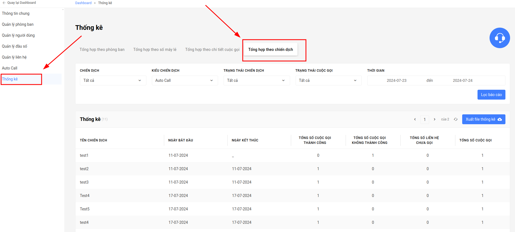
Task: Click the headset support chat icon
Action: pyautogui.click(x=500, y=38)
